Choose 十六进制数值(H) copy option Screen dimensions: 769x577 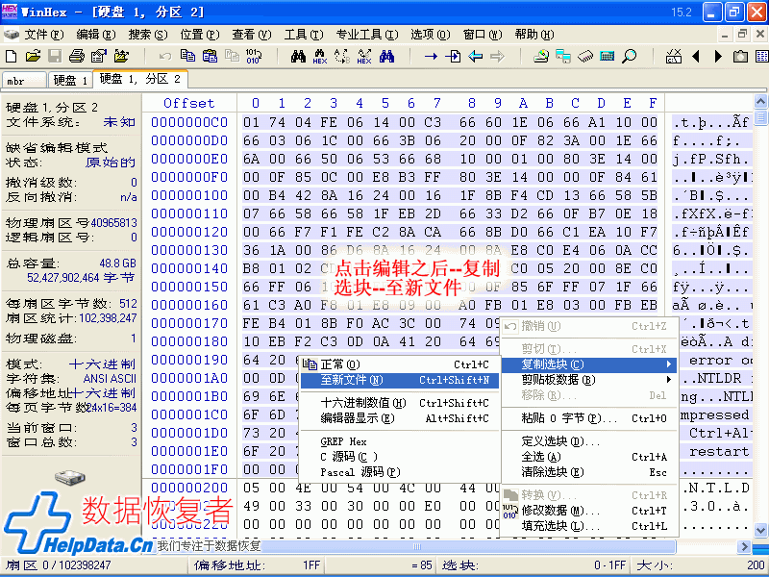tap(400, 403)
